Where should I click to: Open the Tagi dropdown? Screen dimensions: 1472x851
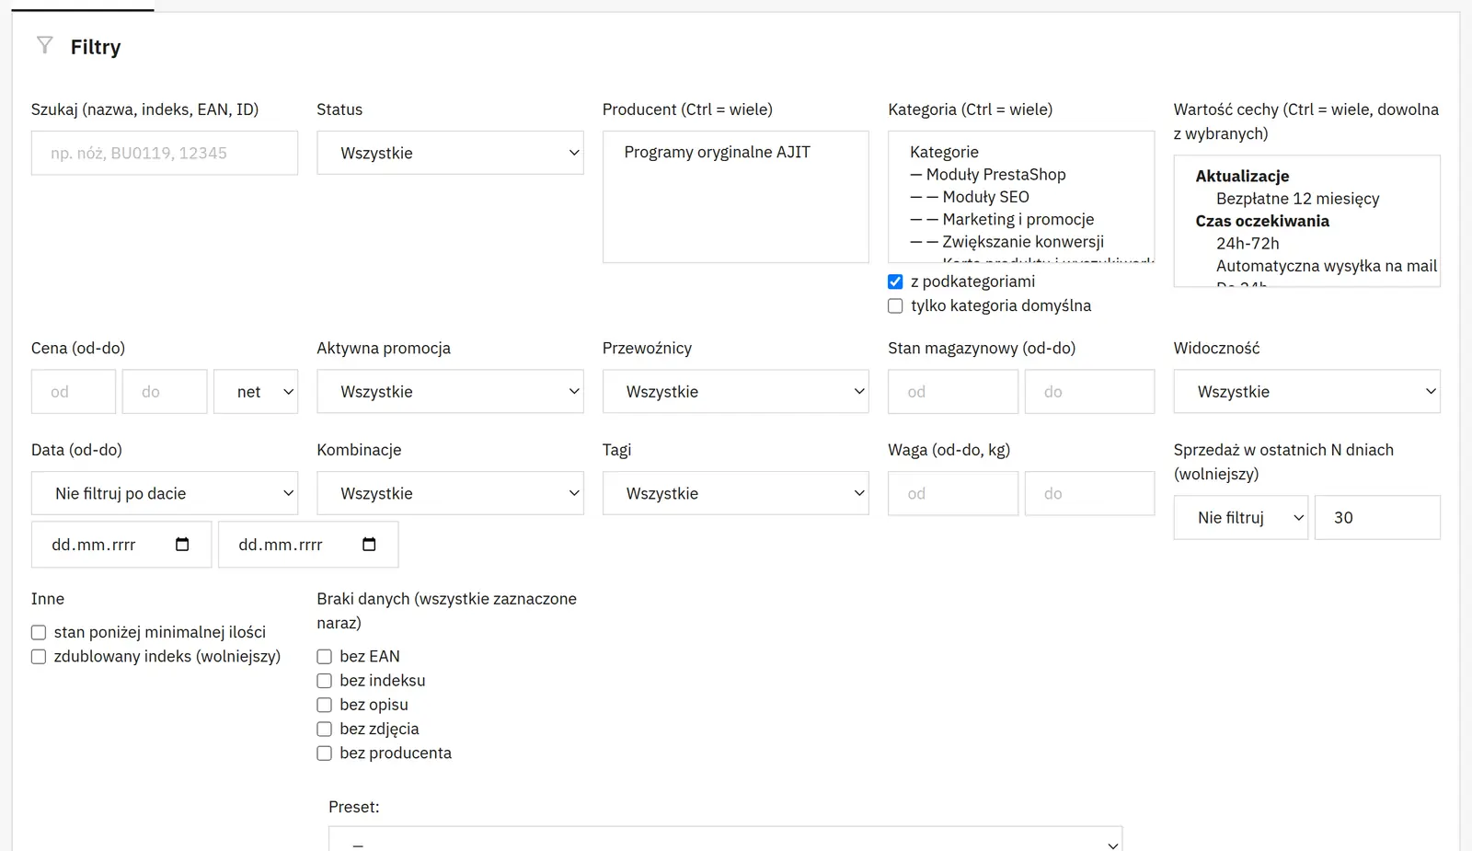tap(736, 494)
